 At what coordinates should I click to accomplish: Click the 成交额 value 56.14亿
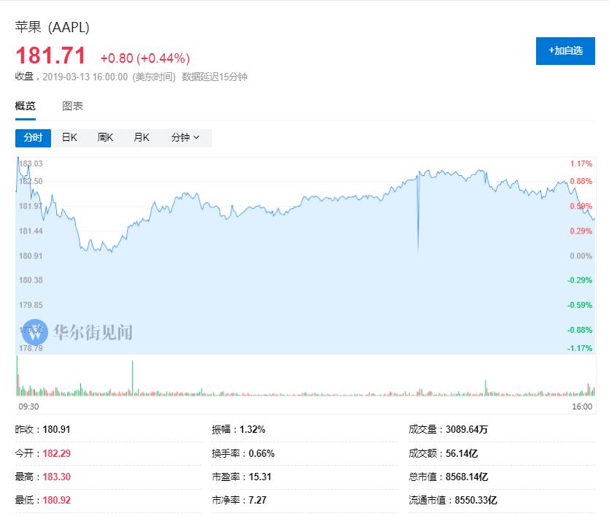[462, 453]
